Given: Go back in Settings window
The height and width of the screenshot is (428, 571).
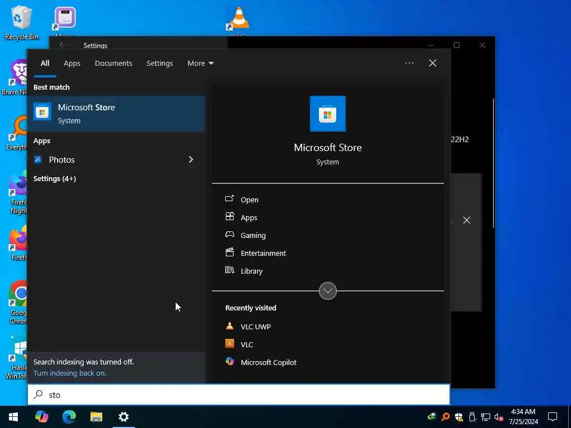Looking at the screenshot, I should pyautogui.click(x=62, y=45).
